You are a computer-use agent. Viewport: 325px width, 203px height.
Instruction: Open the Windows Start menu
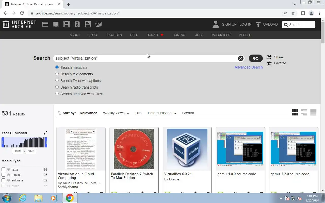[7, 198]
